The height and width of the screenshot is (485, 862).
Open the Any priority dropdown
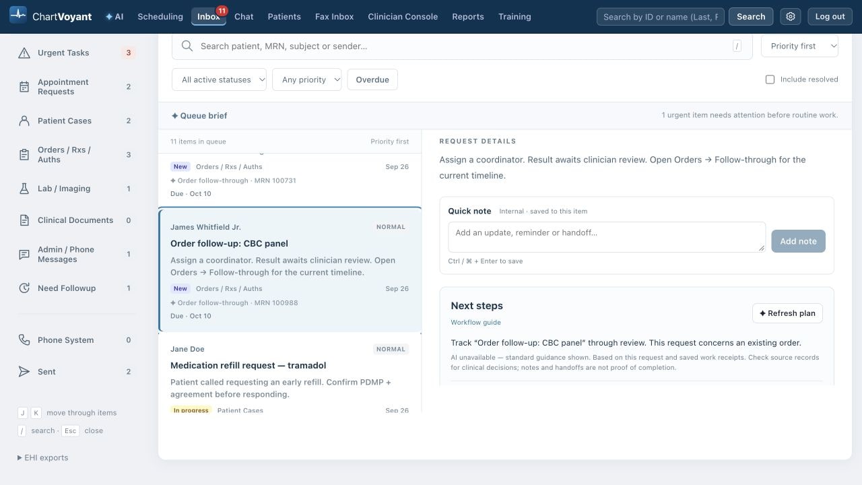point(306,79)
